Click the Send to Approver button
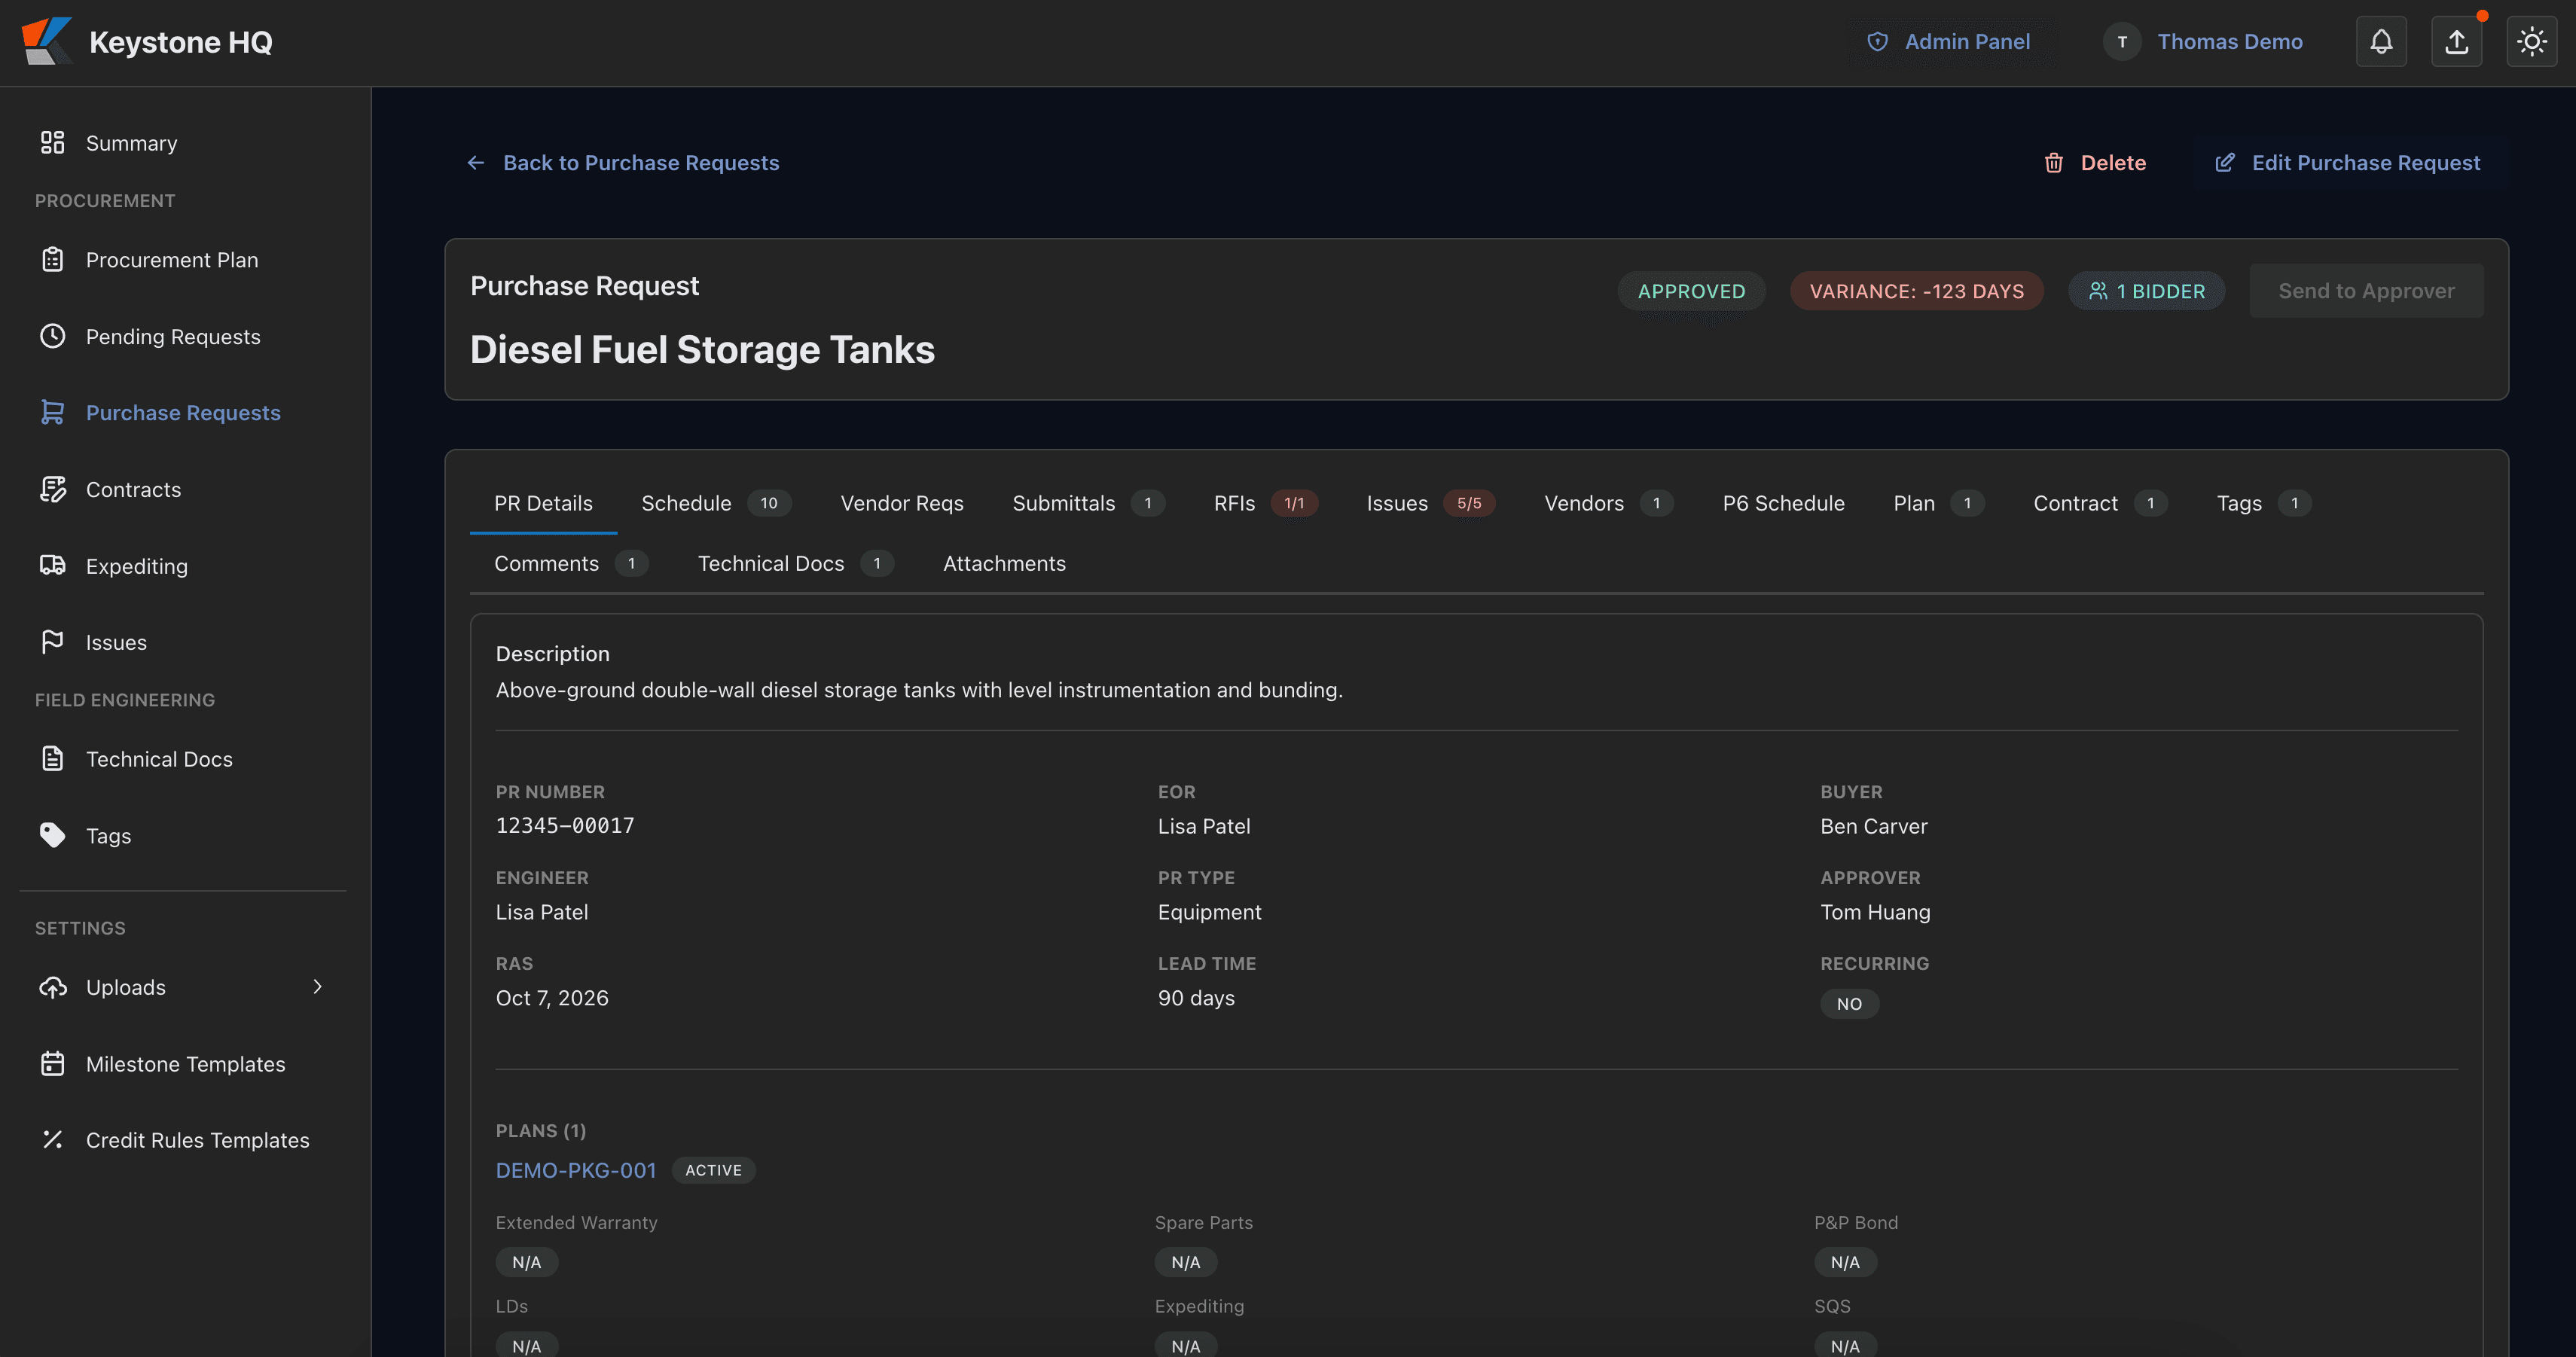The height and width of the screenshot is (1357, 2576). (2366, 291)
